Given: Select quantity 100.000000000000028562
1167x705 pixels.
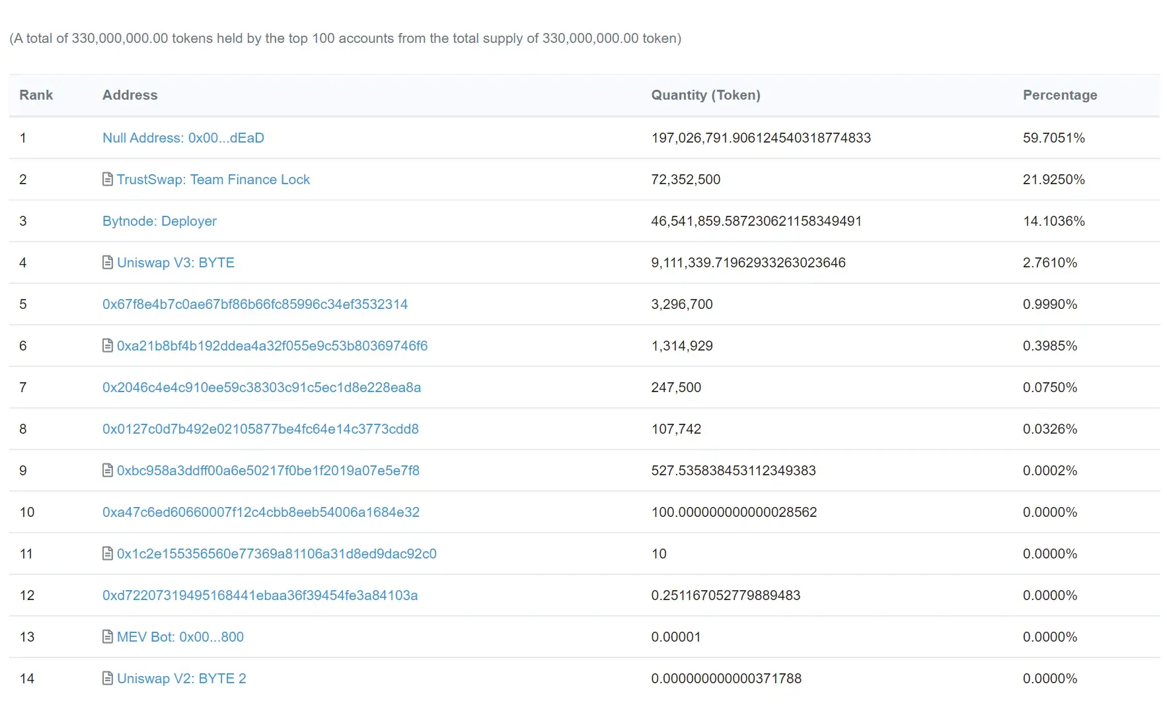Looking at the screenshot, I should point(734,512).
